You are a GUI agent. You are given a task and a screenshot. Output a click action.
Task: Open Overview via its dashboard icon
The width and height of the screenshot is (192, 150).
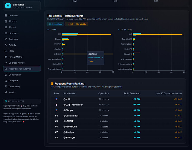(6, 16)
